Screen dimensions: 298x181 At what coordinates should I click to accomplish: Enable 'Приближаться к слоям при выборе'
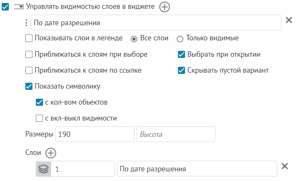[x=29, y=54]
